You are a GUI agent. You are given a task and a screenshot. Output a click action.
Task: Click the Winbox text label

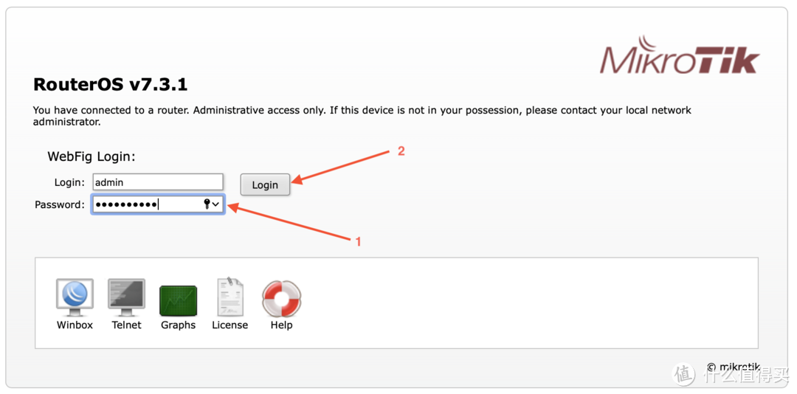75,325
